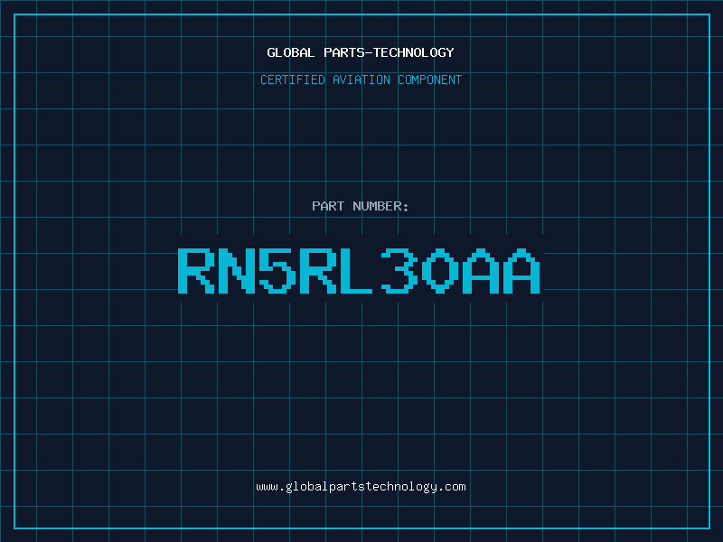Click the digit 0 in the part number
The image size is (723, 542).
[x=442, y=270]
